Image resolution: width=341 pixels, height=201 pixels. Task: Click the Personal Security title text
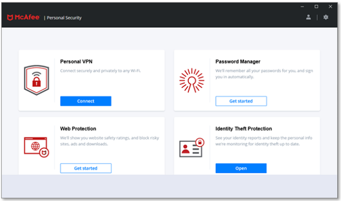tap(64, 18)
